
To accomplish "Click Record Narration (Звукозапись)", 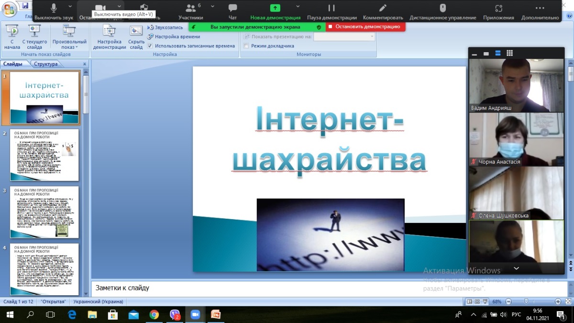I will click(166, 27).
